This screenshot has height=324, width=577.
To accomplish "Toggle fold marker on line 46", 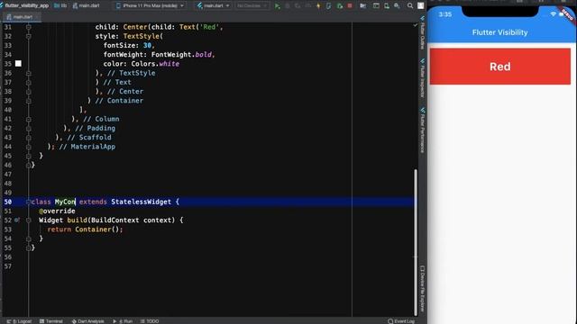I will click(x=28, y=165).
